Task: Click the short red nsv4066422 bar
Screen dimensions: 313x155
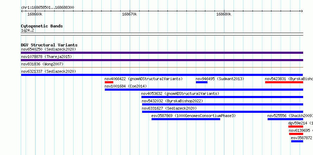Action: pyautogui.click(x=109, y=82)
